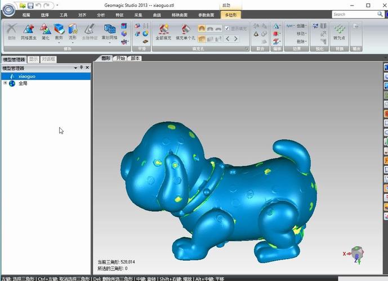Click the Redo arrow in quick-access toolbar
Image resolution: width=388 pixels, height=281 pixels.
coord(47,6)
